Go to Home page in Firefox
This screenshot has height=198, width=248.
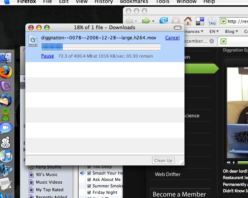188,21
